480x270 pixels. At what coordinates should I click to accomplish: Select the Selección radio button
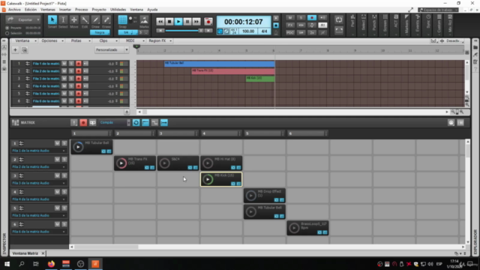[7, 33]
